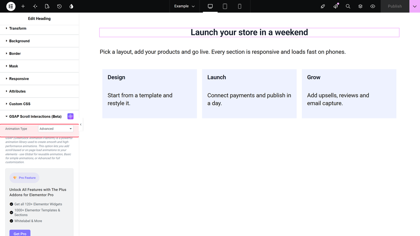Select the 'Launch your store in a weekend' heading
420x236 pixels.
tap(249, 33)
